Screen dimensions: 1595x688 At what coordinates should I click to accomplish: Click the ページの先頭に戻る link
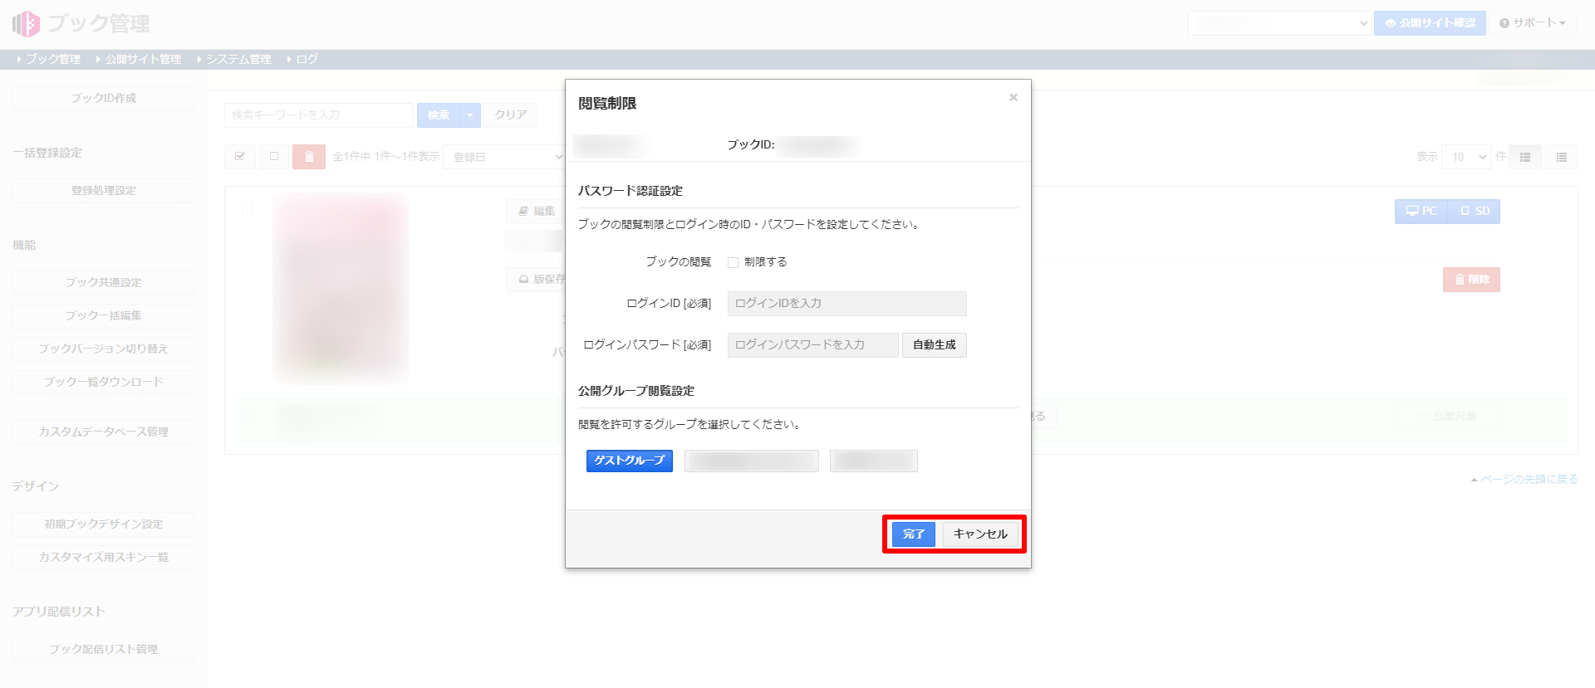1524,480
